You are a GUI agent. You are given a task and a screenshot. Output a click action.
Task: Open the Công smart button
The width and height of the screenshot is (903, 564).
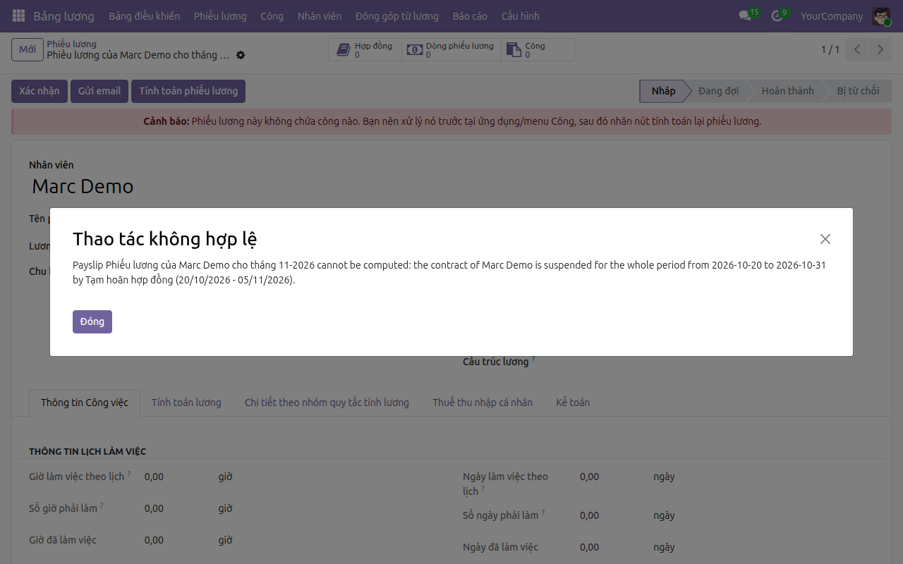pos(538,50)
